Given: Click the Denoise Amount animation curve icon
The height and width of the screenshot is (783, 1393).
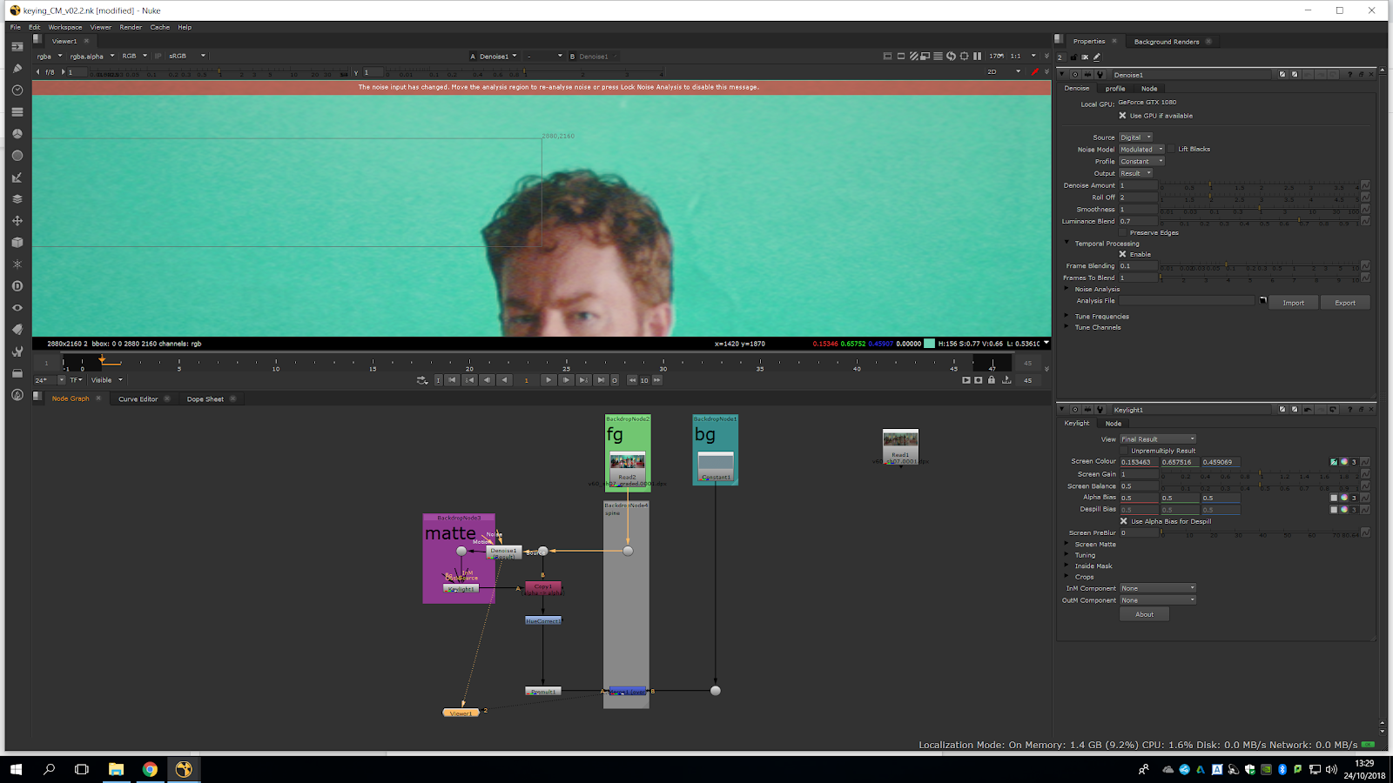Looking at the screenshot, I should (x=1365, y=185).
